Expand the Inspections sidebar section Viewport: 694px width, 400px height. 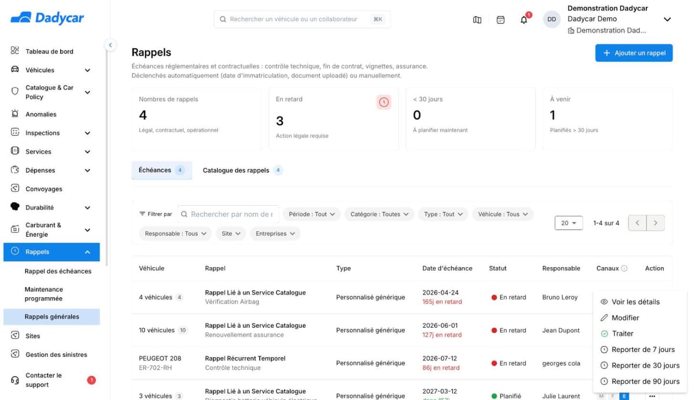(51, 133)
